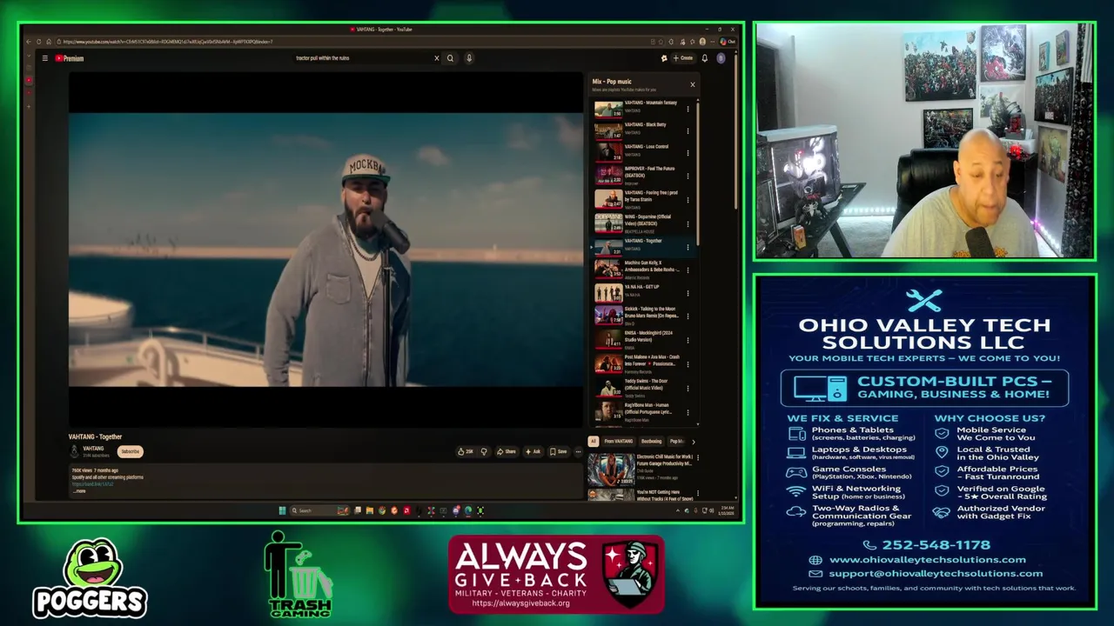The height and width of the screenshot is (626, 1114).
Task: Open more actions ellipsis beside Save
Action: point(578,451)
